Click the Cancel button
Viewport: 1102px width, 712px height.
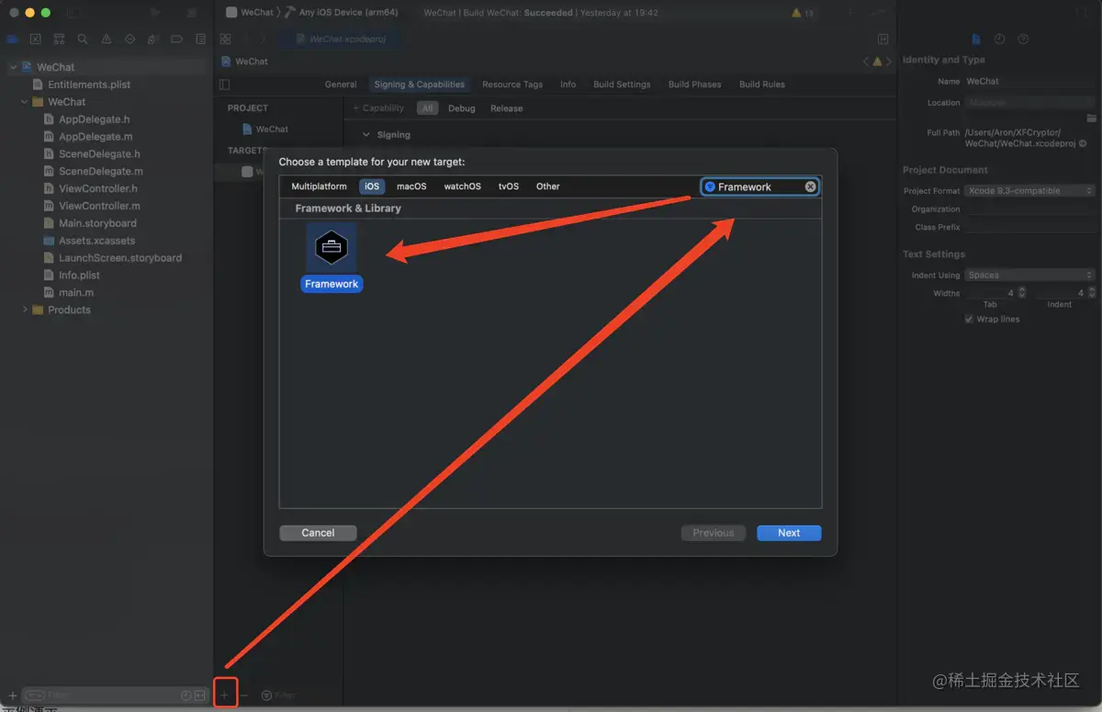[x=318, y=533]
